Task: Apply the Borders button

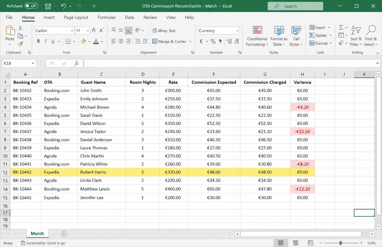Action: (68, 41)
